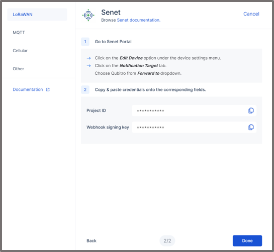Click the Edit Device instruction line

click(158, 58)
